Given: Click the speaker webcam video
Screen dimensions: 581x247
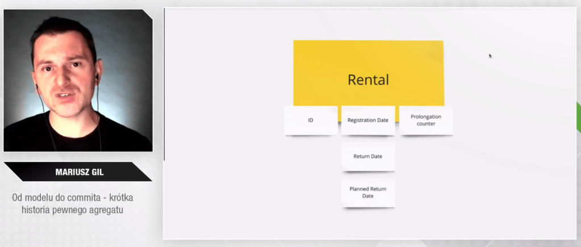Looking at the screenshot, I should pyautogui.click(x=78, y=80).
